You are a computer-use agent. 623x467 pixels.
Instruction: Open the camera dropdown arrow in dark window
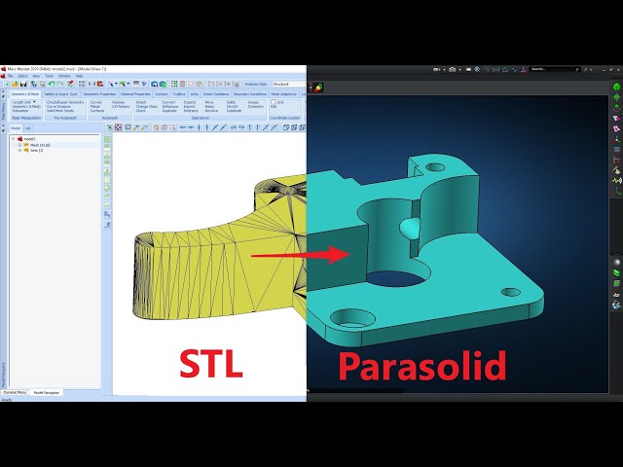[x=459, y=69]
